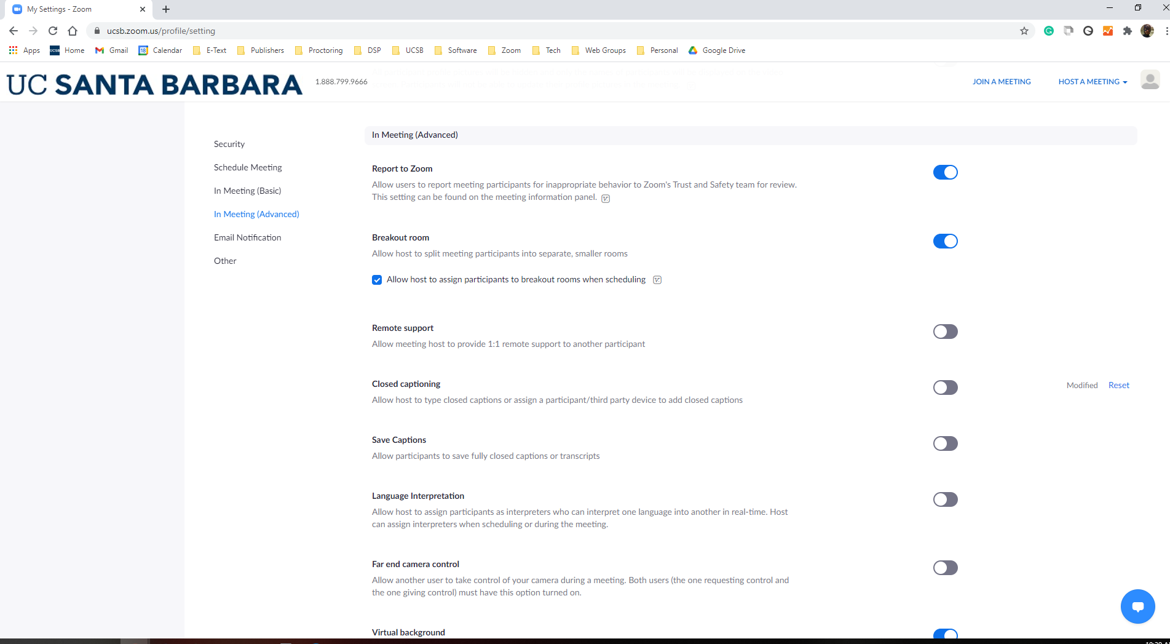Reload the page with refresh icon
The width and height of the screenshot is (1170, 644).
point(53,31)
